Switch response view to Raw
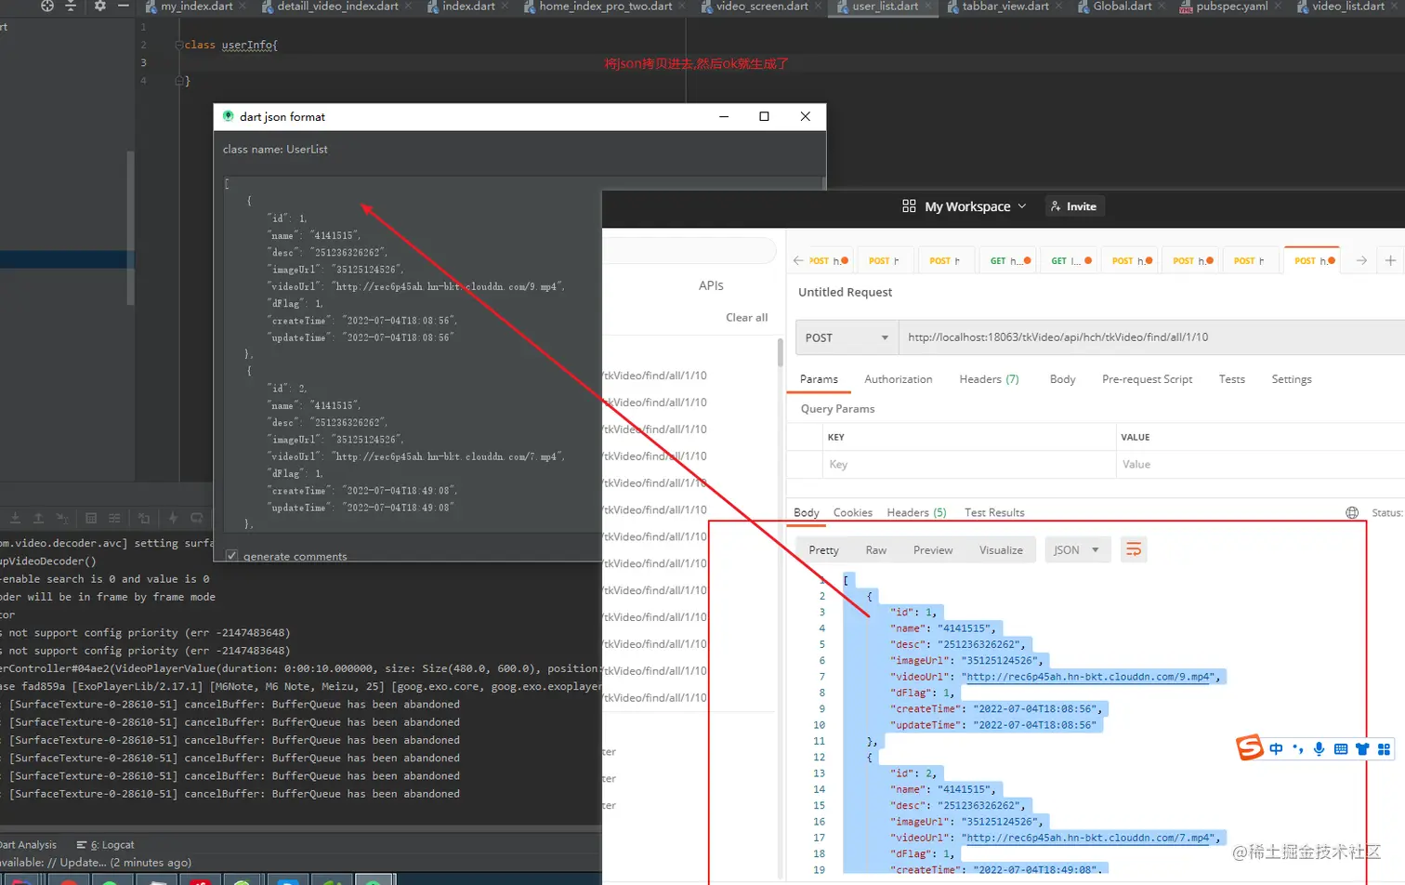 pos(875,550)
